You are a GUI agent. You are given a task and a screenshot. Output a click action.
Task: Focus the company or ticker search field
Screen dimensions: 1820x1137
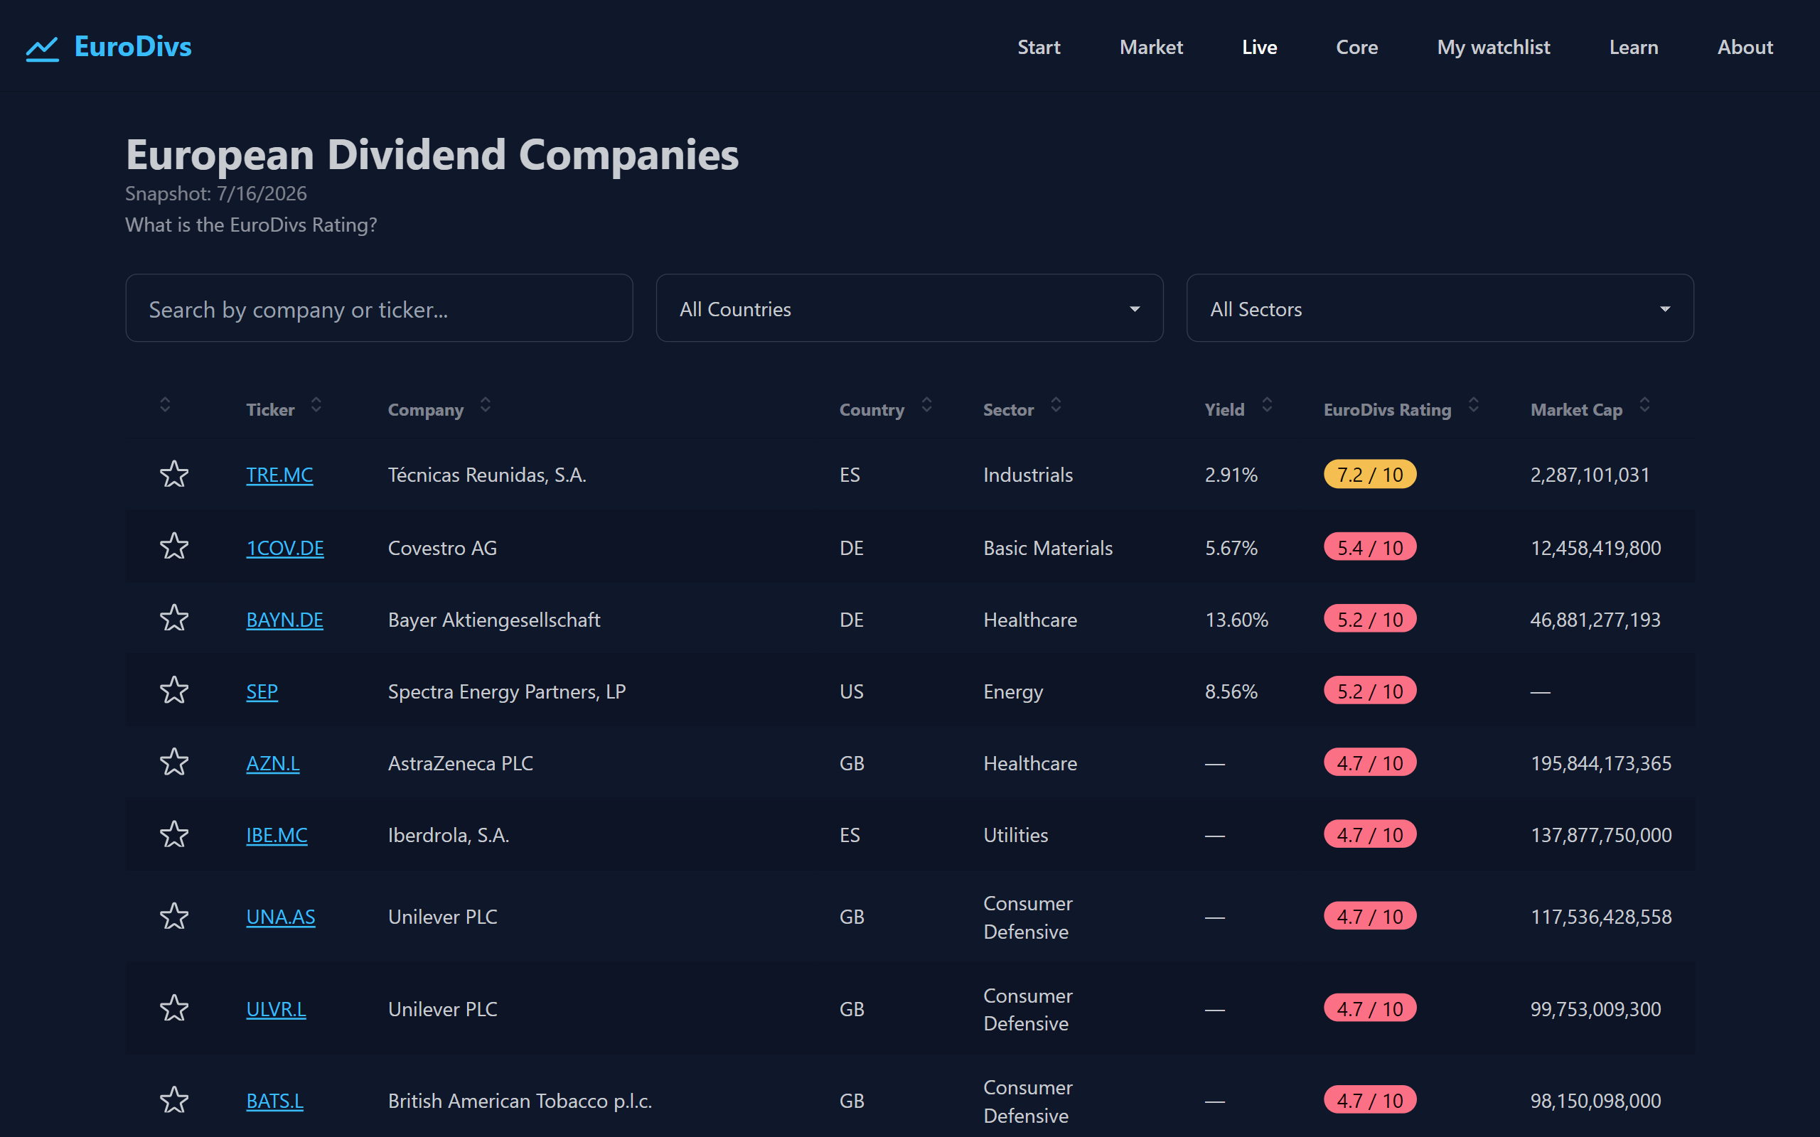click(379, 308)
